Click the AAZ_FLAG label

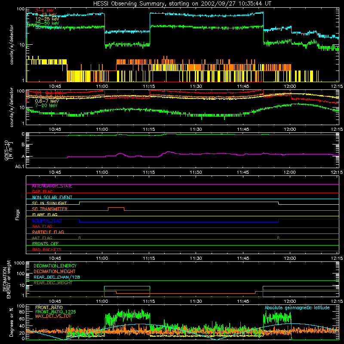coord(42,238)
